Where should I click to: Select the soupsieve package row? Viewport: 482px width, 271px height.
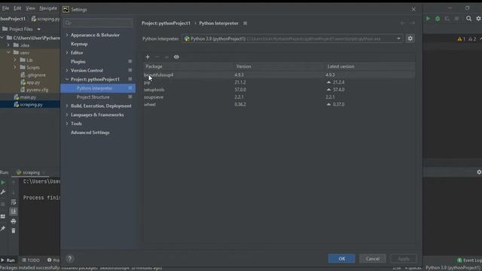279,97
